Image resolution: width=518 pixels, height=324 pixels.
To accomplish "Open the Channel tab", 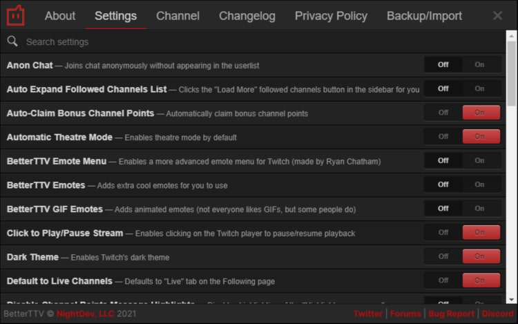I will click(x=178, y=16).
